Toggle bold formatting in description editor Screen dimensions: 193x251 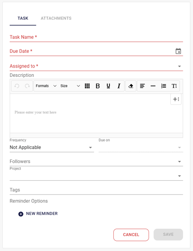coord(98,86)
